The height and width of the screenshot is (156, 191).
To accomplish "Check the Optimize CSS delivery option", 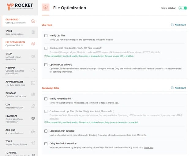I will click(46, 65).
